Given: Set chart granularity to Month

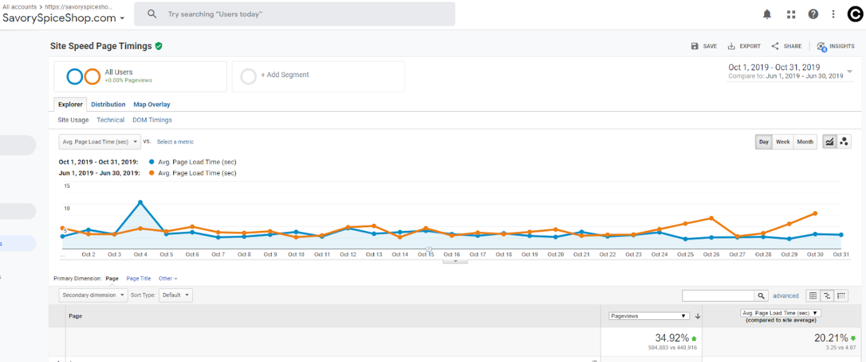Looking at the screenshot, I should coord(805,142).
